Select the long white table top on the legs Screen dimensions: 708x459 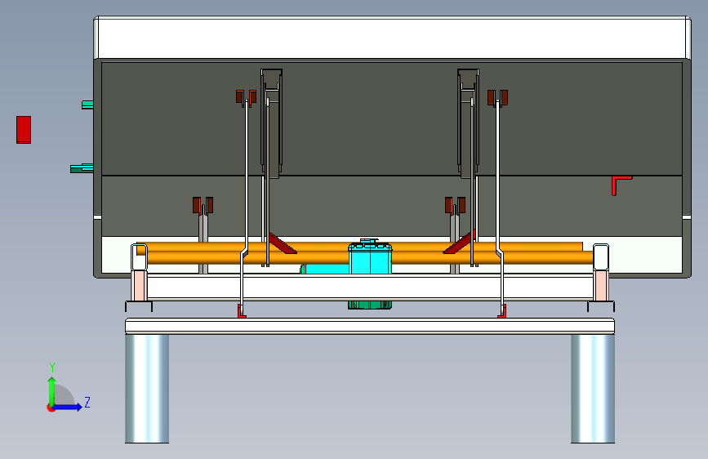coord(370,326)
